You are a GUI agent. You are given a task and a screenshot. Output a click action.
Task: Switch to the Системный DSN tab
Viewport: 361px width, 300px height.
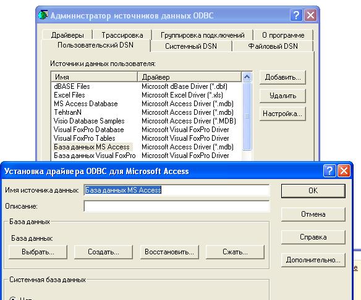click(x=191, y=46)
